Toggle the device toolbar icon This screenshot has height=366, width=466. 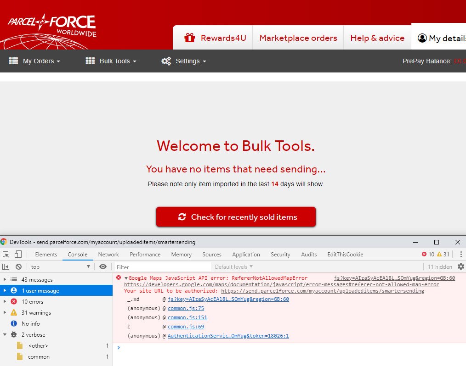(x=18, y=254)
